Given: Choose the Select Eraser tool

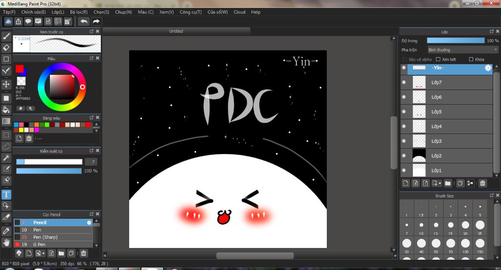Looking at the screenshot, I should point(6,180).
